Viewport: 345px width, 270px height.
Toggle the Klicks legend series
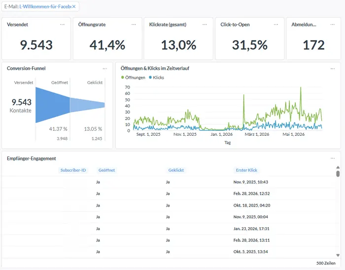coord(156,78)
